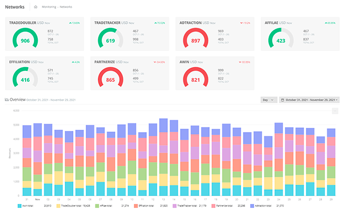Click Networks breadcrumb item
The width and height of the screenshot is (344, 215).
coord(66,7)
